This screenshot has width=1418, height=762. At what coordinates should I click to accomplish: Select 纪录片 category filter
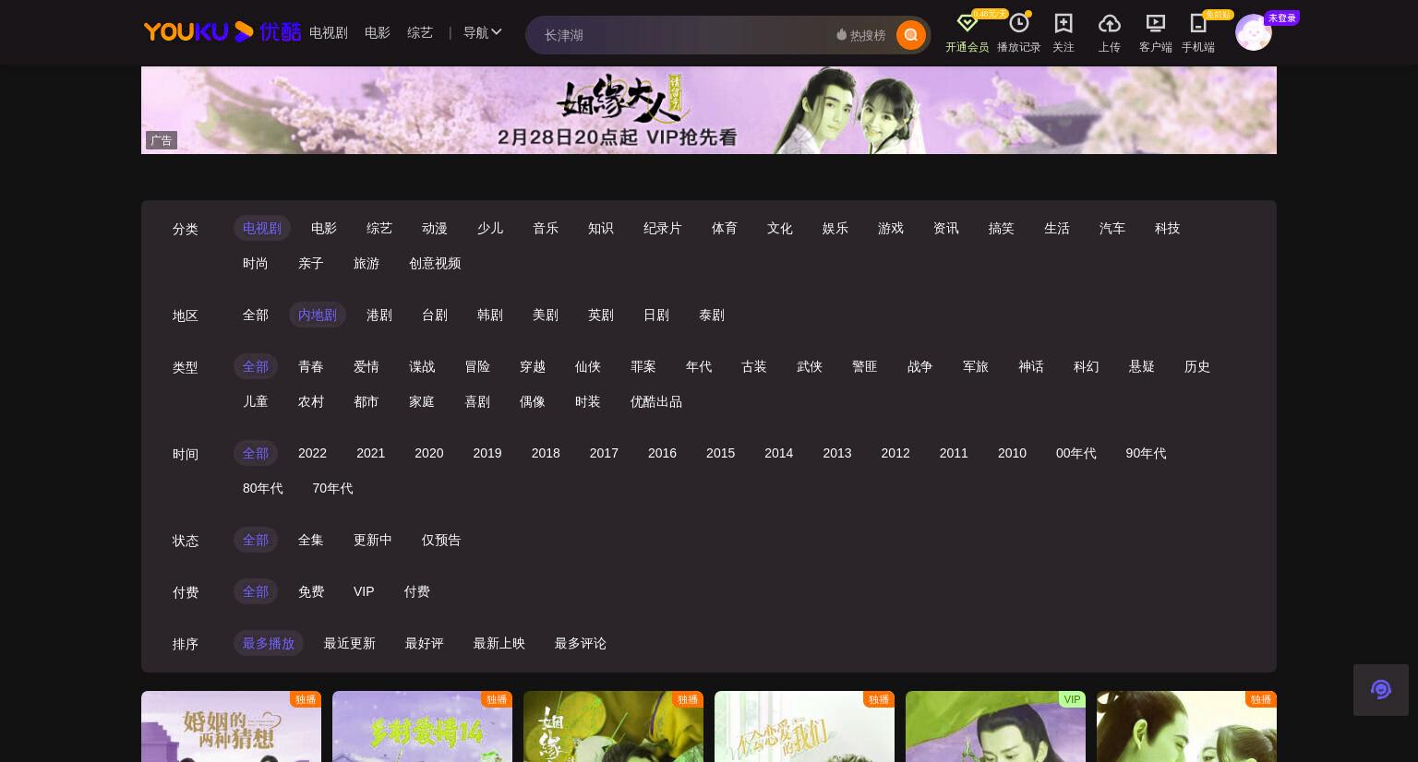coord(663,228)
